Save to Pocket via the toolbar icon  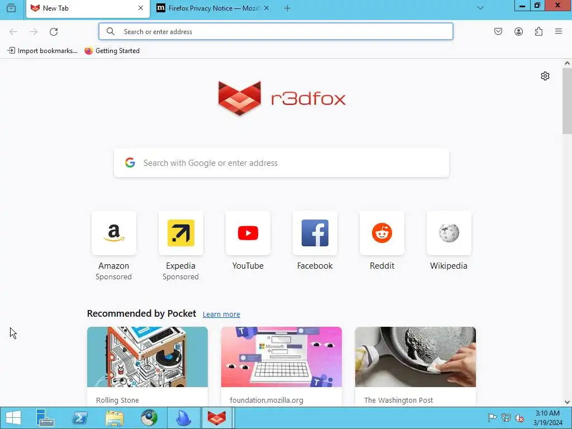click(498, 31)
